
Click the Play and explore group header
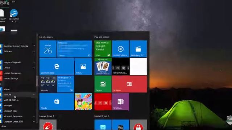click(102, 37)
